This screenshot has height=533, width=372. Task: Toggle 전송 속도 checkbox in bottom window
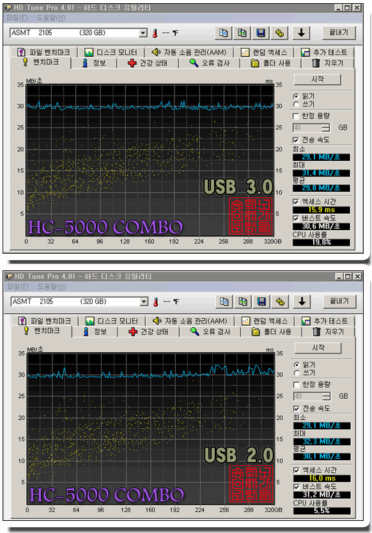pyautogui.click(x=296, y=408)
